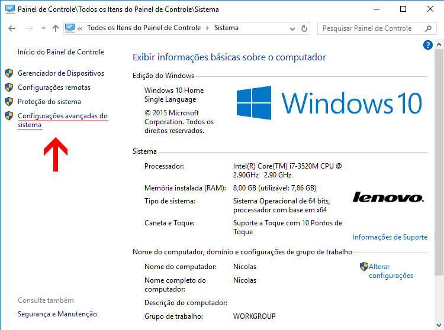Click 'Suporte a Toque com 10 Pontos' value
444x330 pixels.
click(288, 227)
